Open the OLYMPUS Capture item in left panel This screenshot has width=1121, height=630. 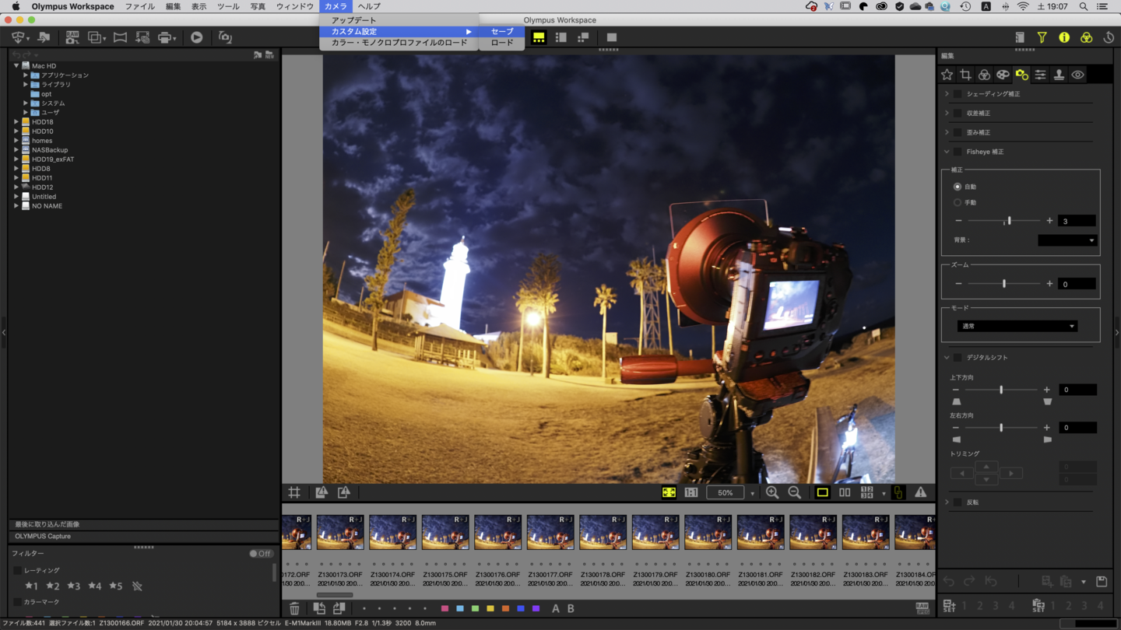[43, 537]
